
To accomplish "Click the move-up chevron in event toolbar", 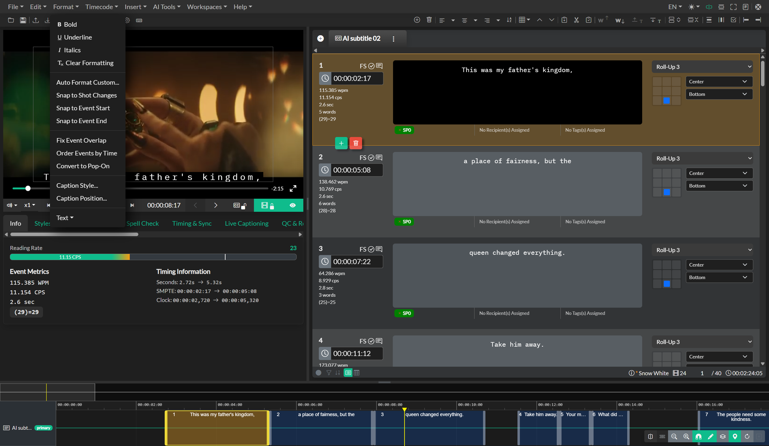I will click(x=540, y=20).
